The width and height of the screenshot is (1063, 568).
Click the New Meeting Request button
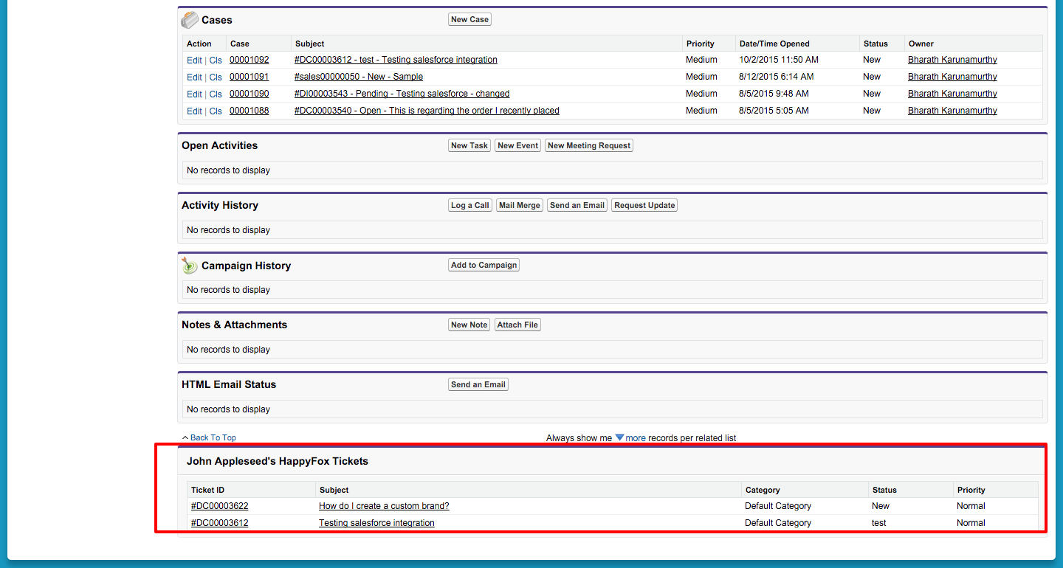(x=589, y=145)
